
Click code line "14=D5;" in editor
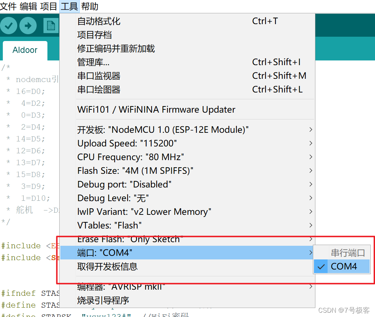(x=31, y=139)
